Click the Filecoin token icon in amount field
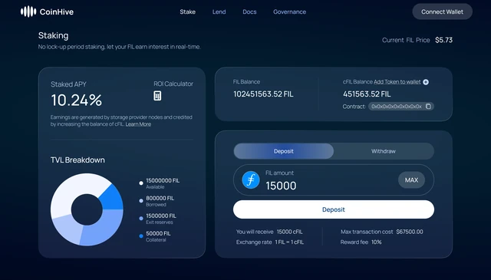Screen dimensions: 491x280 (251, 180)
